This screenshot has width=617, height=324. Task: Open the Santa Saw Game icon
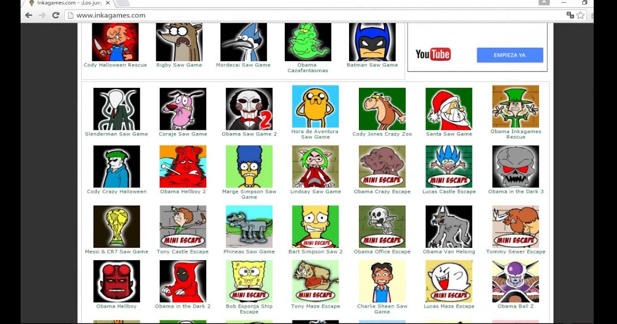tap(449, 109)
